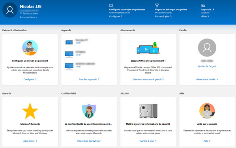Click Learn more in the Rewards card
Viewport: 236px width, 148px height.
30,141
